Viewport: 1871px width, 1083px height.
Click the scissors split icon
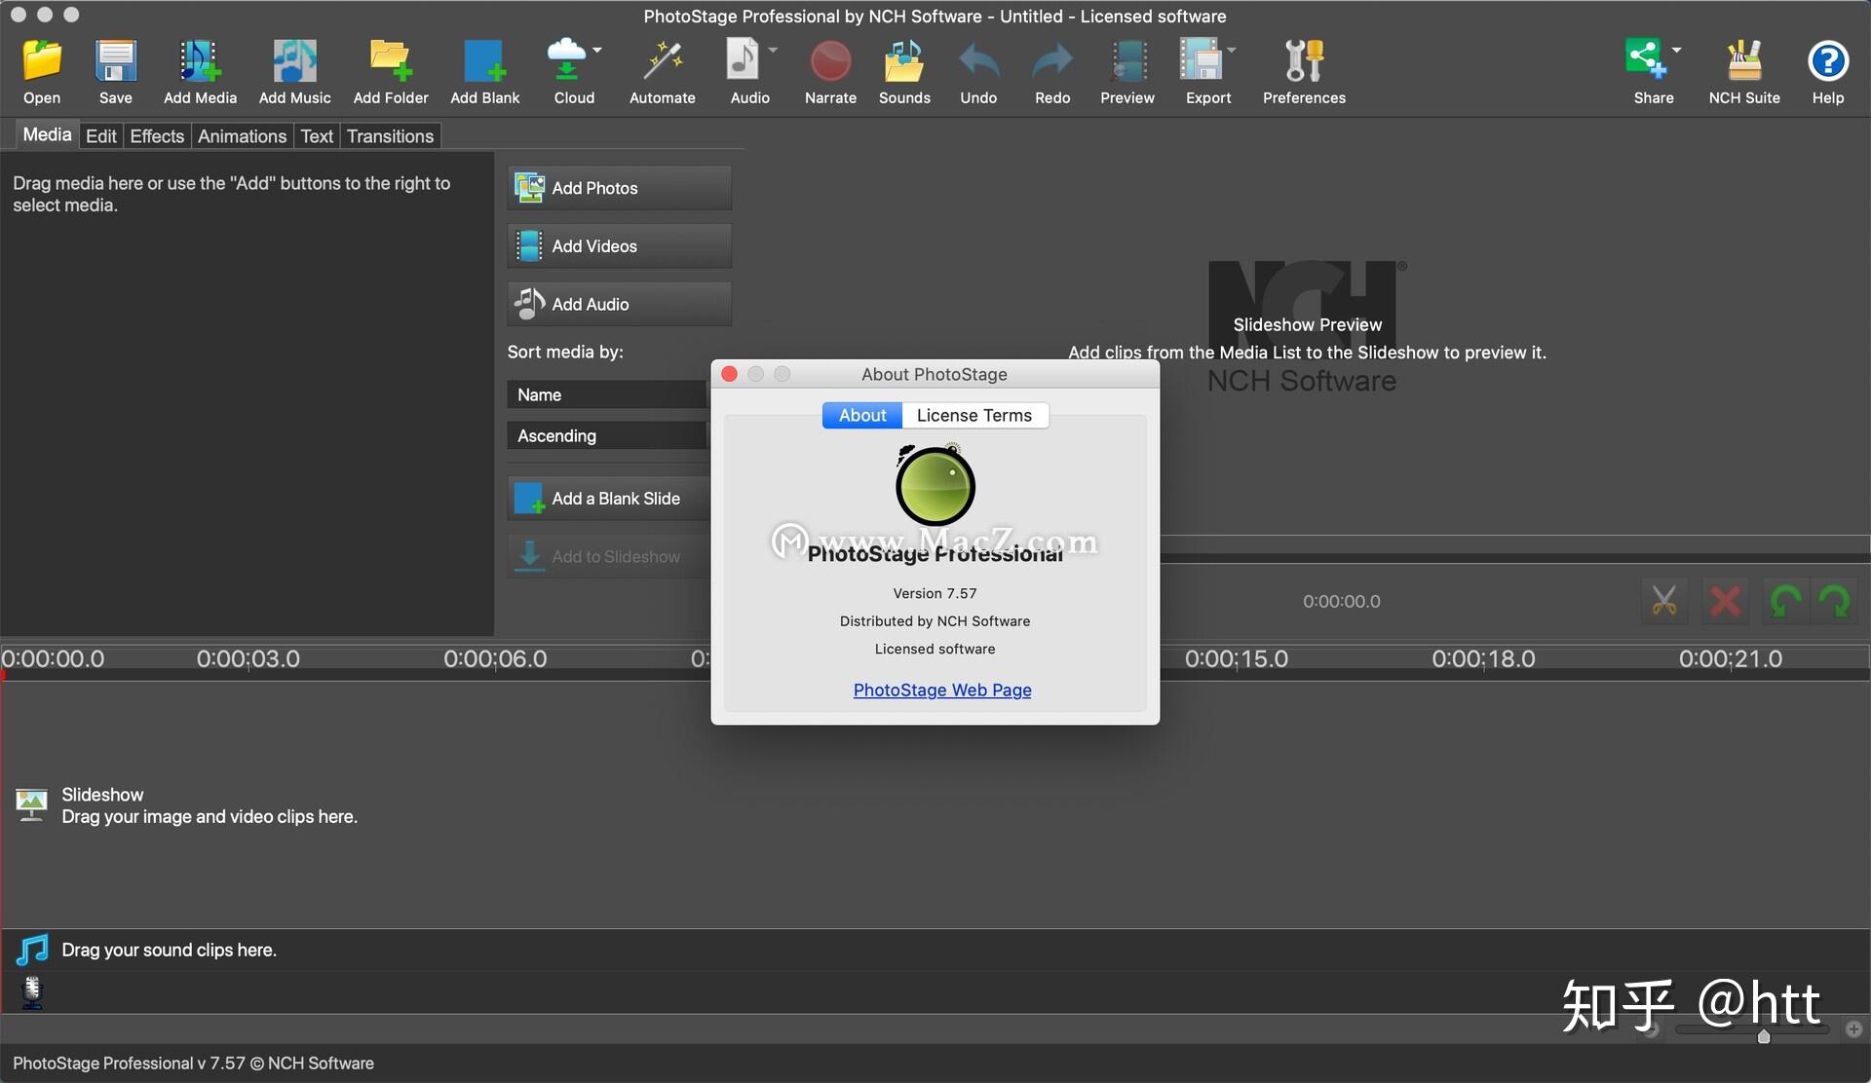[x=1664, y=601]
